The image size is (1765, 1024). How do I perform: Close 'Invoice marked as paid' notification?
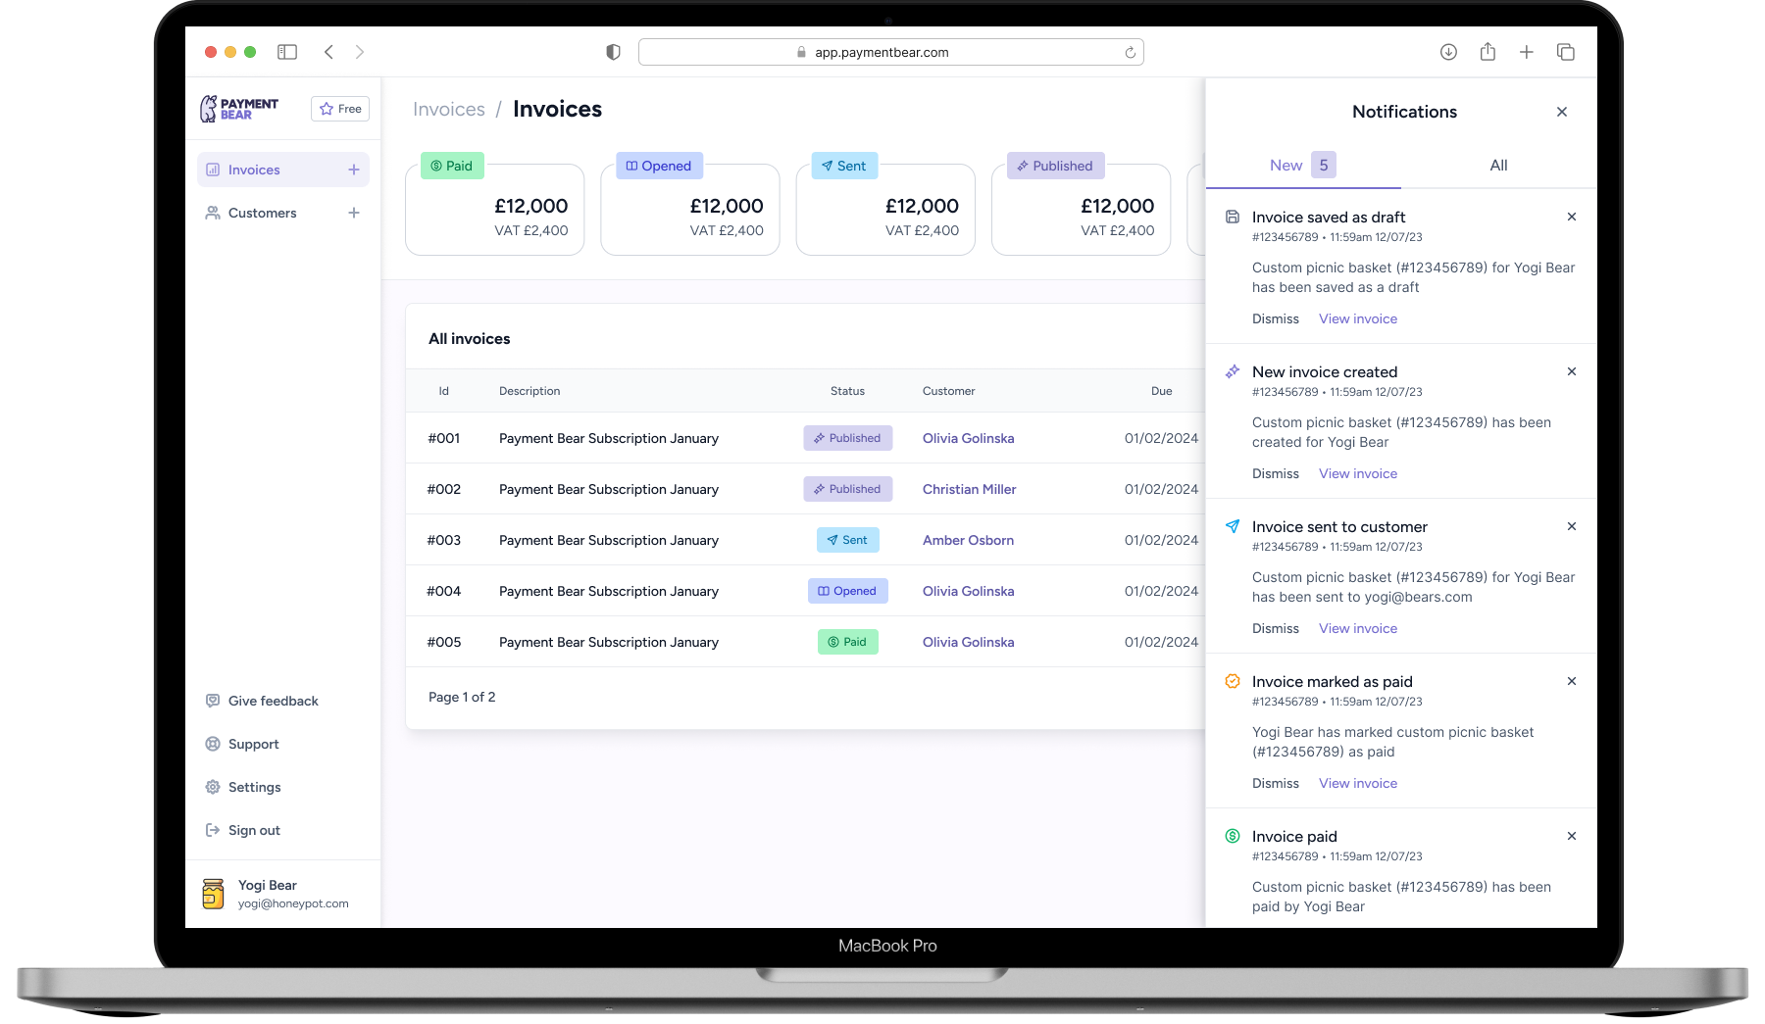tap(1572, 681)
